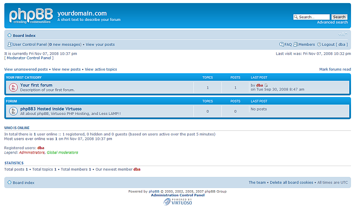Open Administration Control Panel link
Viewport: 355px width, 224px height.
tap(177, 195)
